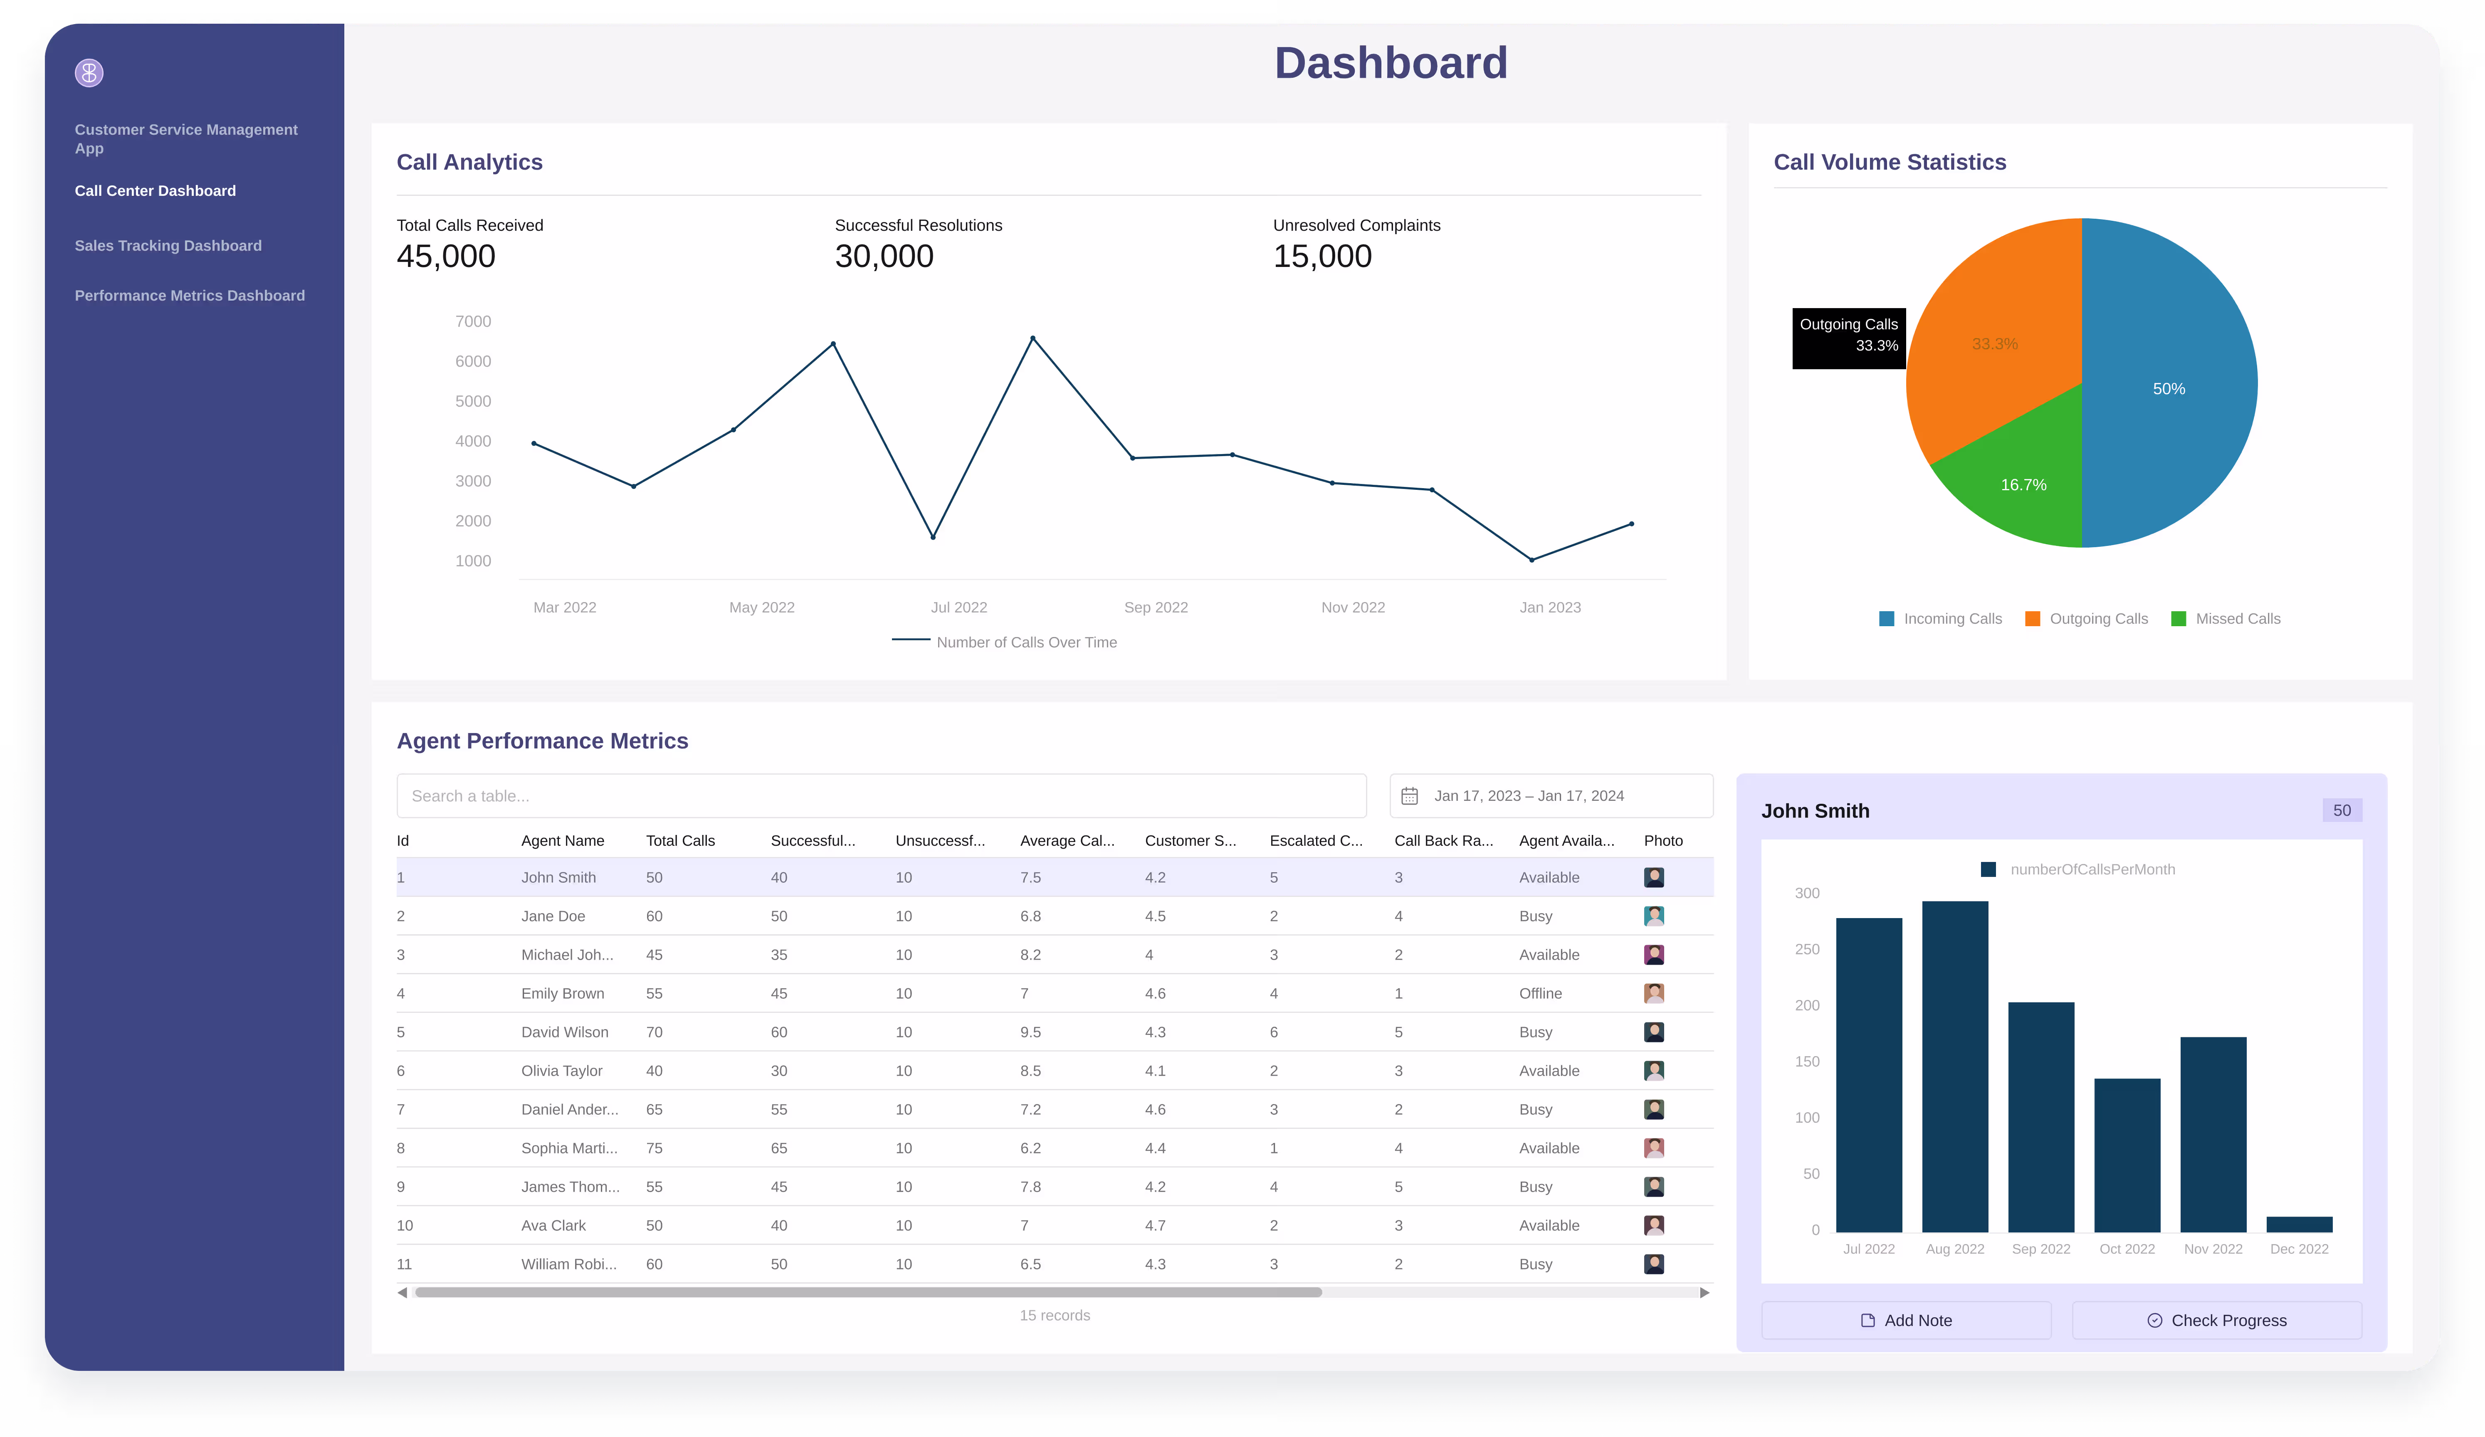
Task: Sort by Agent Availa... column header
Action: [x=1566, y=840]
